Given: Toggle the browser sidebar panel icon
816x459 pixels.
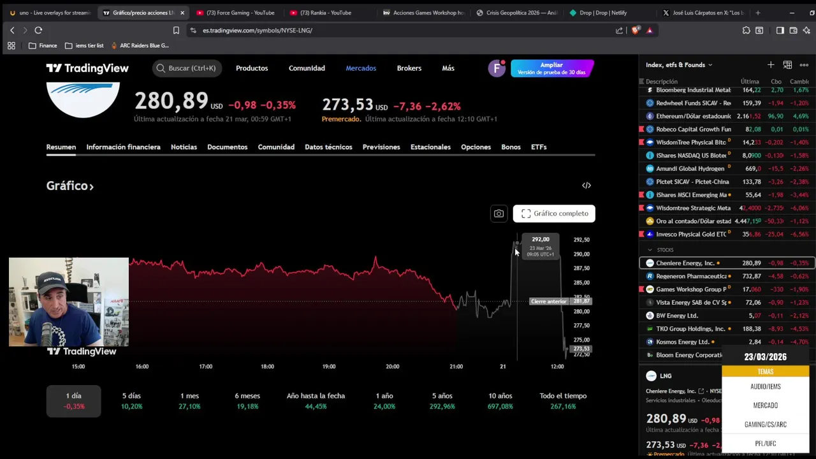Looking at the screenshot, I should point(780,30).
